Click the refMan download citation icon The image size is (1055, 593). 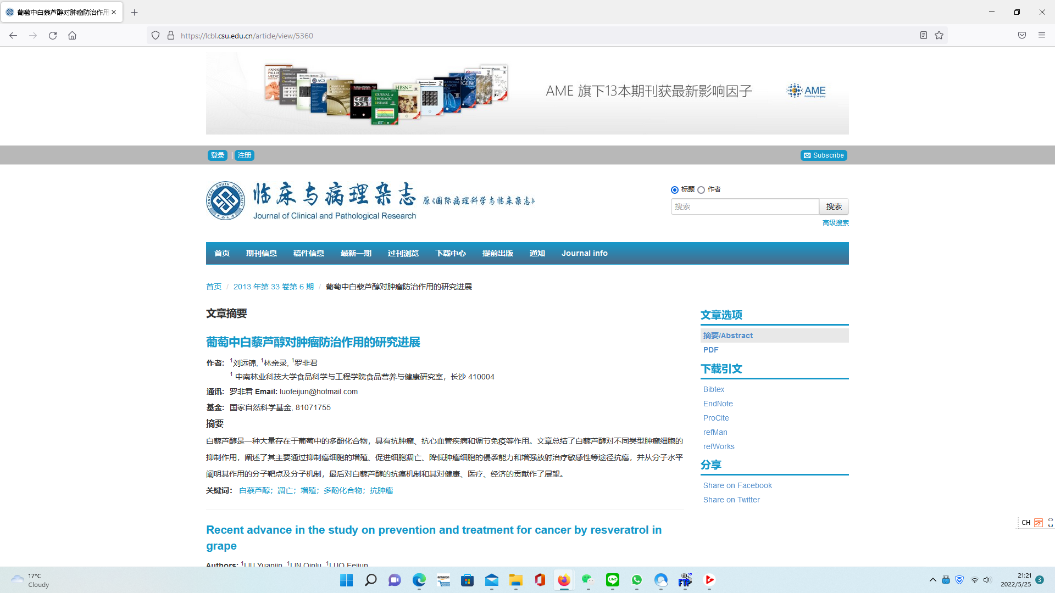coord(715,432)
